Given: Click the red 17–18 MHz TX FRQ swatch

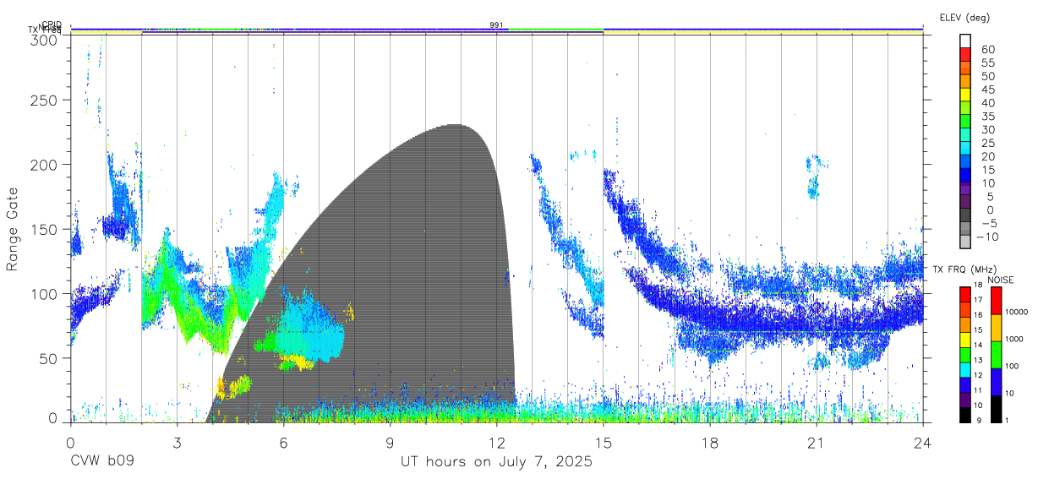Looking at the screenshot, I should pyautogui.click(x=965, y=293).
